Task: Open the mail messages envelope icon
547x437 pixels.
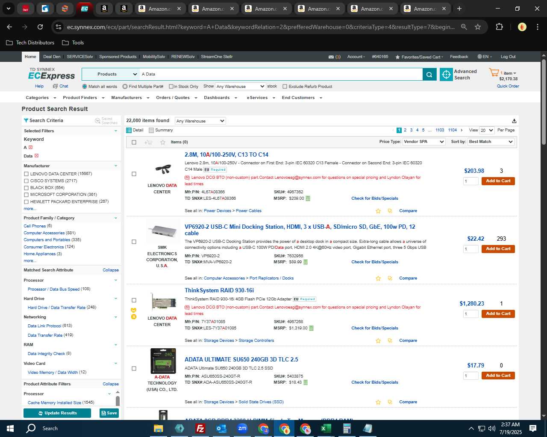Action: click(331, 57)
